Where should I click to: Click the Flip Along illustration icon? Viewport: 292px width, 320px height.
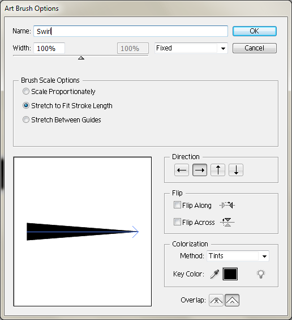227,205
